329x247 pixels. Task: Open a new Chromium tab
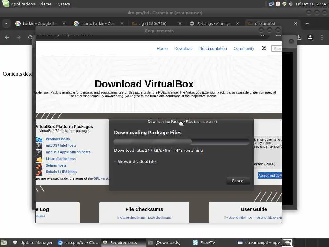point(307,23)
